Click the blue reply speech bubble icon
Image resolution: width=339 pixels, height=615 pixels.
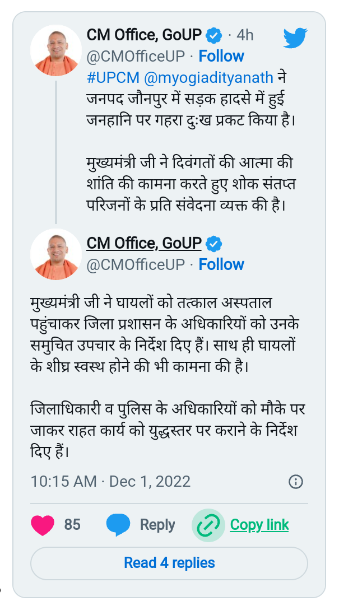[118, 525]
